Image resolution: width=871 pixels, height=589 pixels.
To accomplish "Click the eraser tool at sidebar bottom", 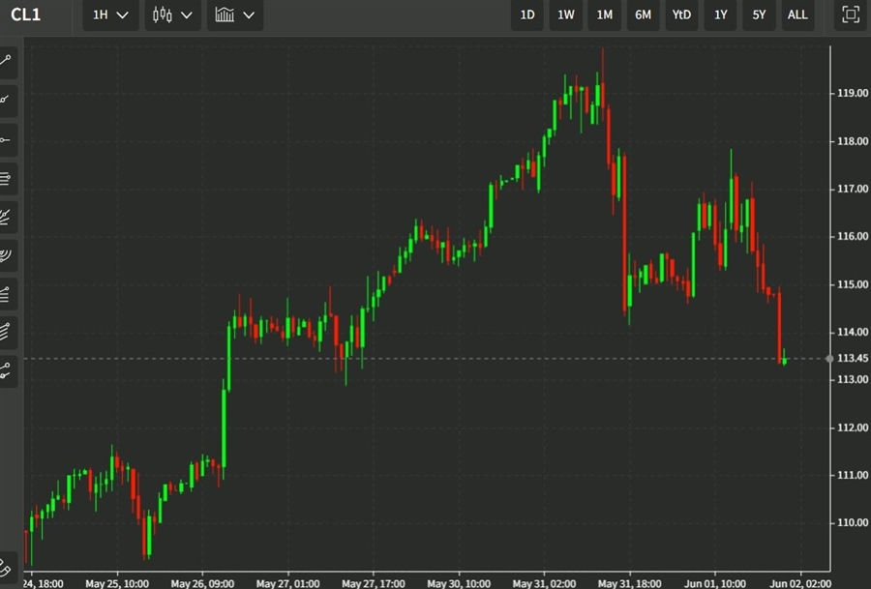I will coord(7,568).
